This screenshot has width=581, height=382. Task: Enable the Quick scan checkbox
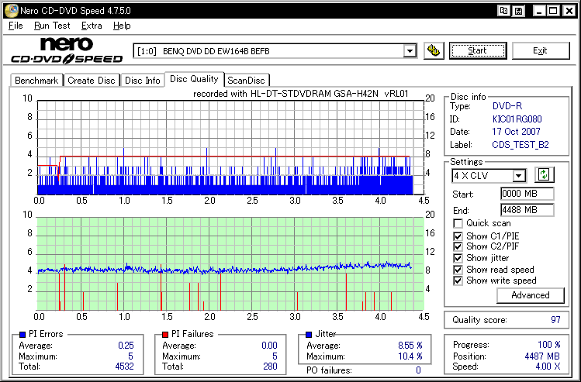[458, 224]
